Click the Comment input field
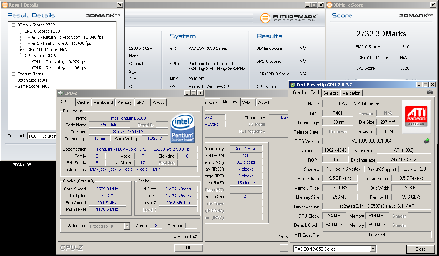439x256 pixels. click(41, 136)
